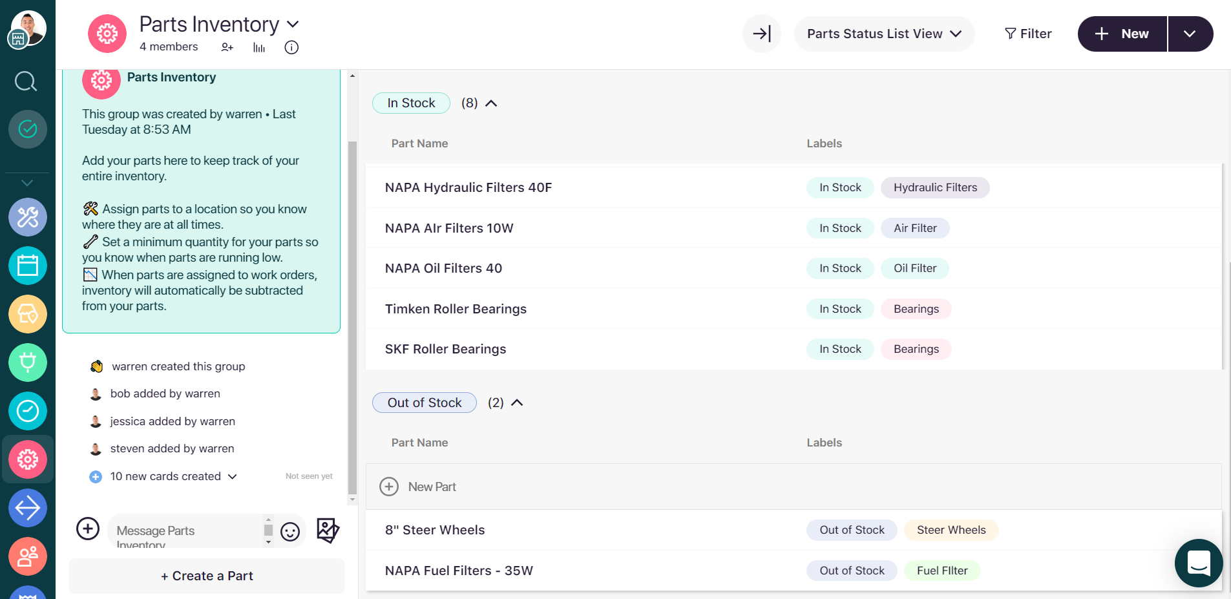Click Create a Part button

(x=207, y=576)
